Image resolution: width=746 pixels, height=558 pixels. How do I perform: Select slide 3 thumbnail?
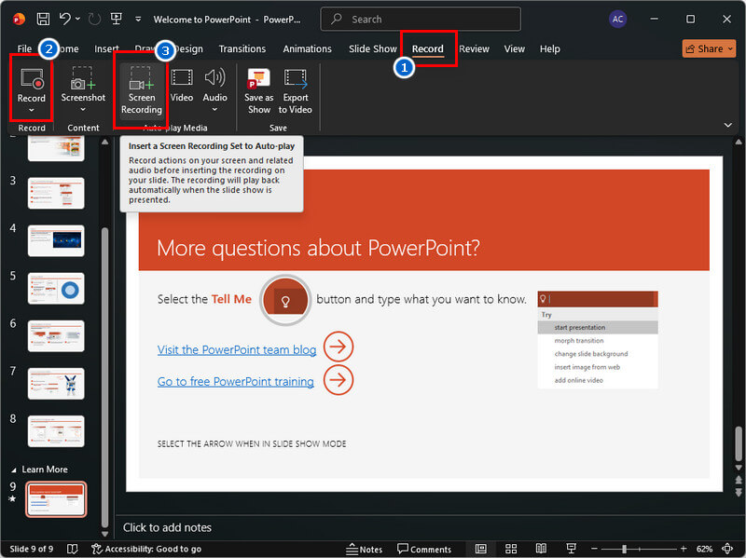click(x=56, y=193)
